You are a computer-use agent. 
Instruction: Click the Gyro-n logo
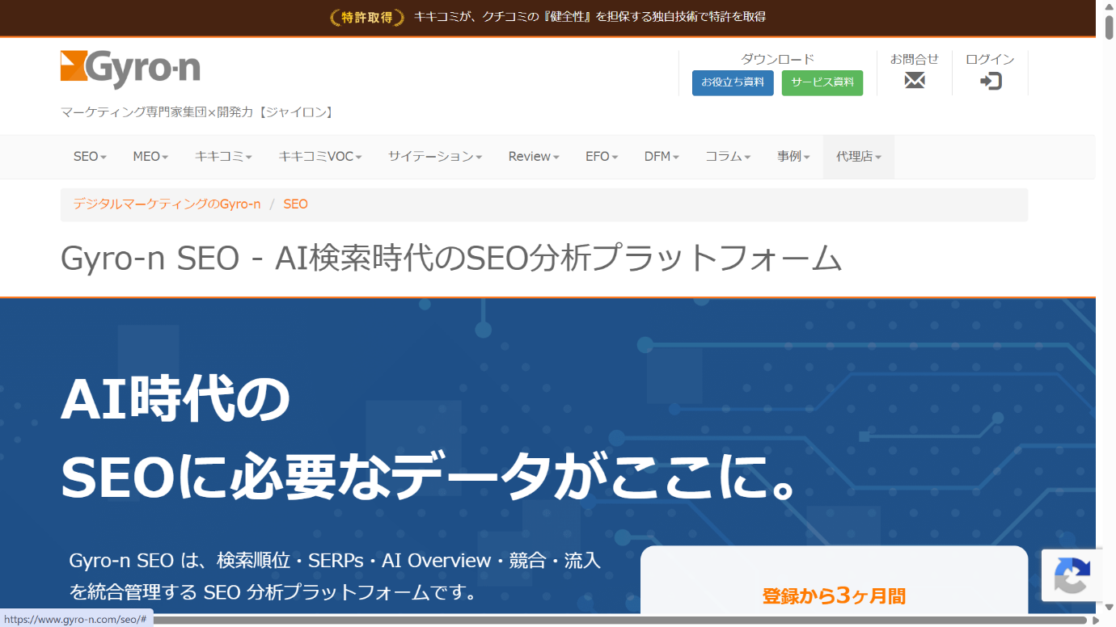coord(130,69)
